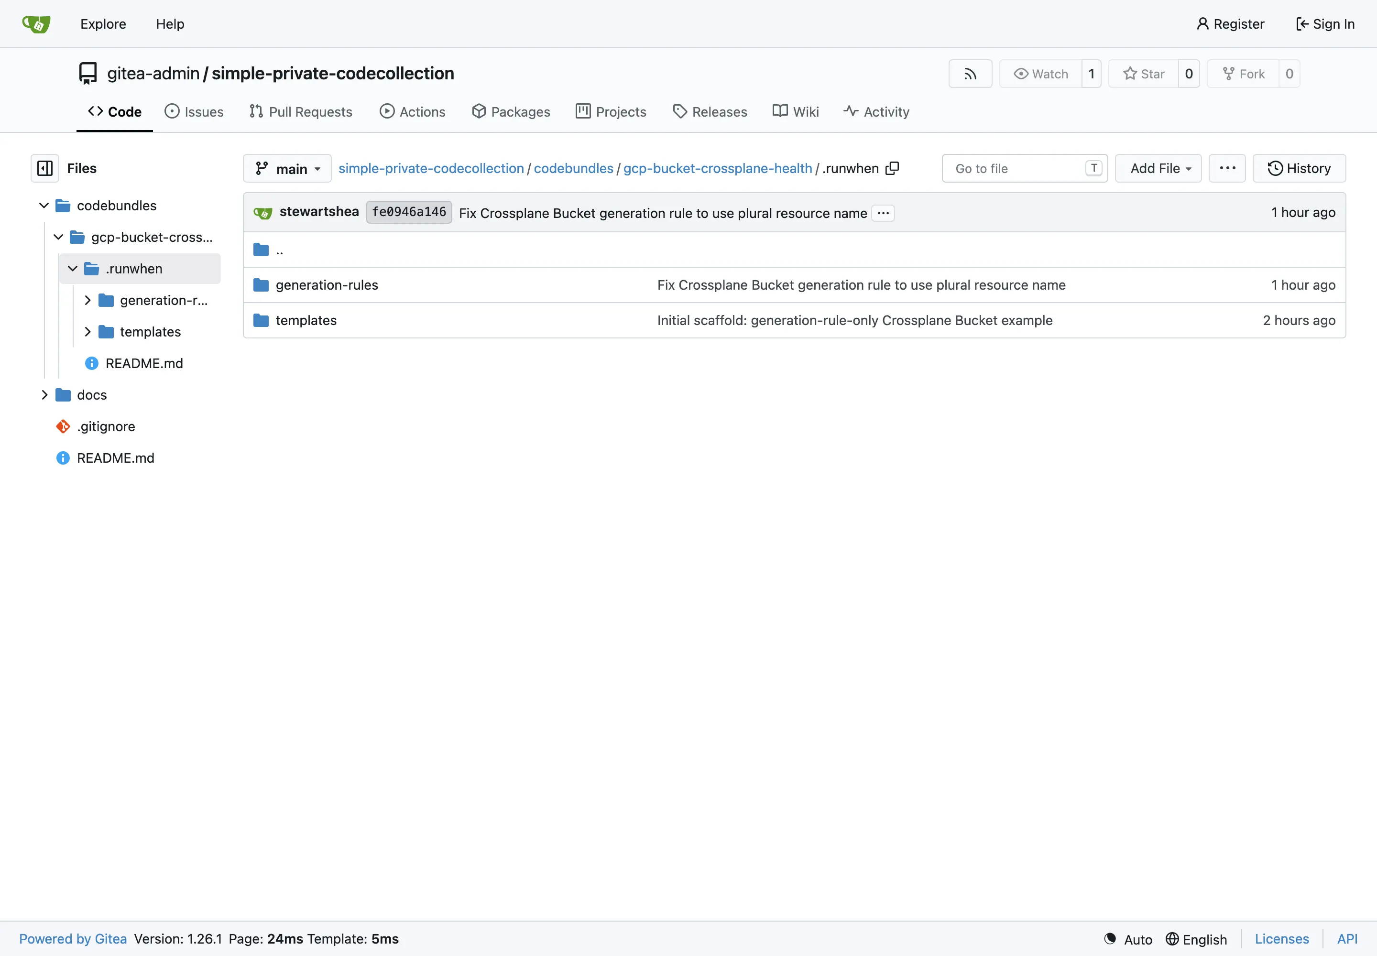The image size is (1377, 956).
Task: Click the parent directory folder icon
Action: pos(261,250)
